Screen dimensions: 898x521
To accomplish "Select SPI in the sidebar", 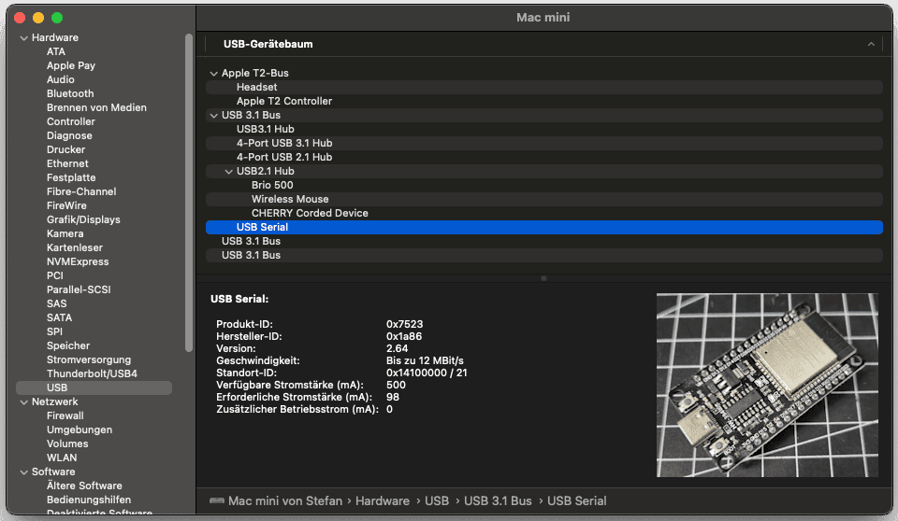I will (x=55, y=331).
